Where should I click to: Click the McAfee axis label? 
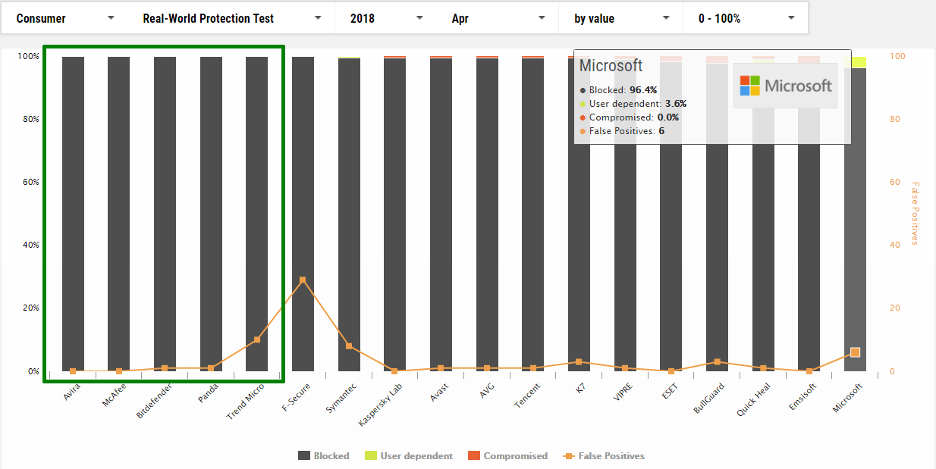point(115,395)
